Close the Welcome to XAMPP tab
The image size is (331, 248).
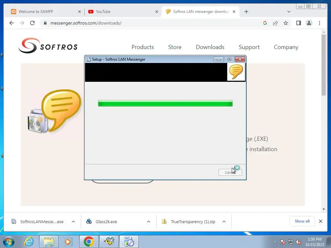tap(80, 12)
